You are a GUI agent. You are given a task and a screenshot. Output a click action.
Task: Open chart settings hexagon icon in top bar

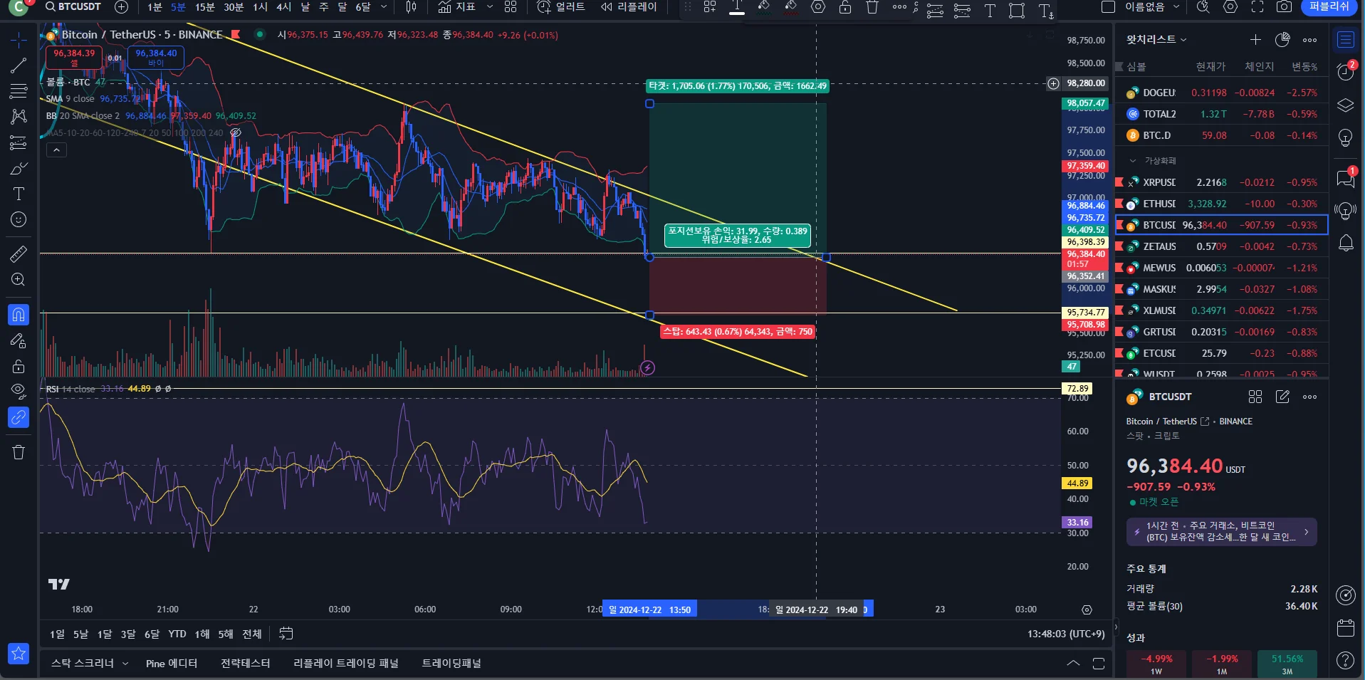[x=1230, y=7]
